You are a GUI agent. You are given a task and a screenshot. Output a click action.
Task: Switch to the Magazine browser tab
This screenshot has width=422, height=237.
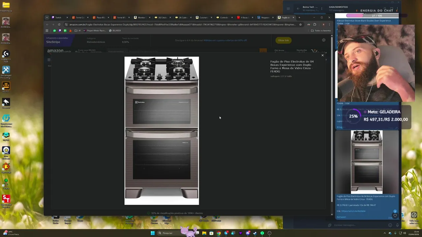[266, 17]
